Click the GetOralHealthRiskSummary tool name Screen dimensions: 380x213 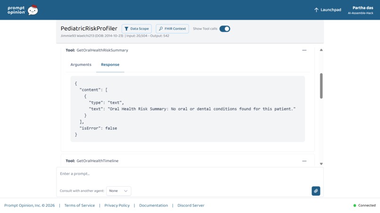pyautogui.click(x=102, y=50)
